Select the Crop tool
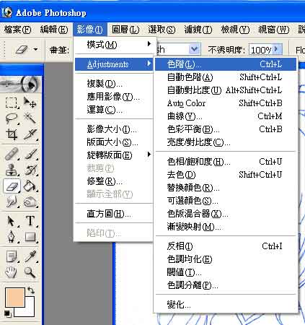 pyautogui.click(x=12, y=134)
